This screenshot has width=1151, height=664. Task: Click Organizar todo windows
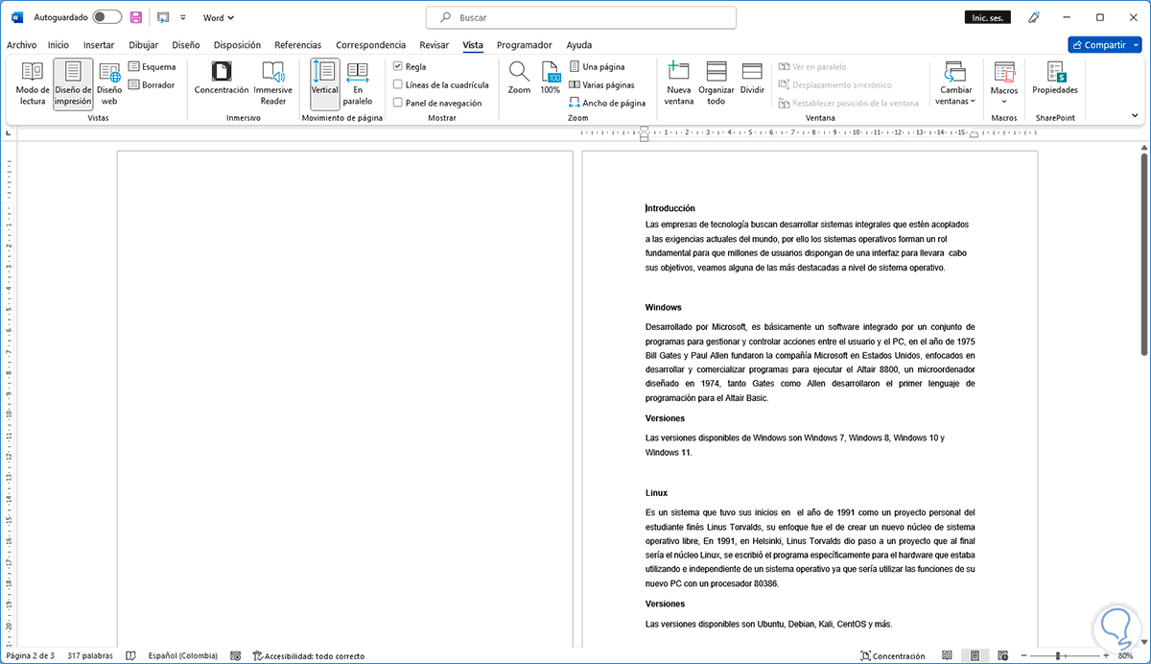(716, 83)
